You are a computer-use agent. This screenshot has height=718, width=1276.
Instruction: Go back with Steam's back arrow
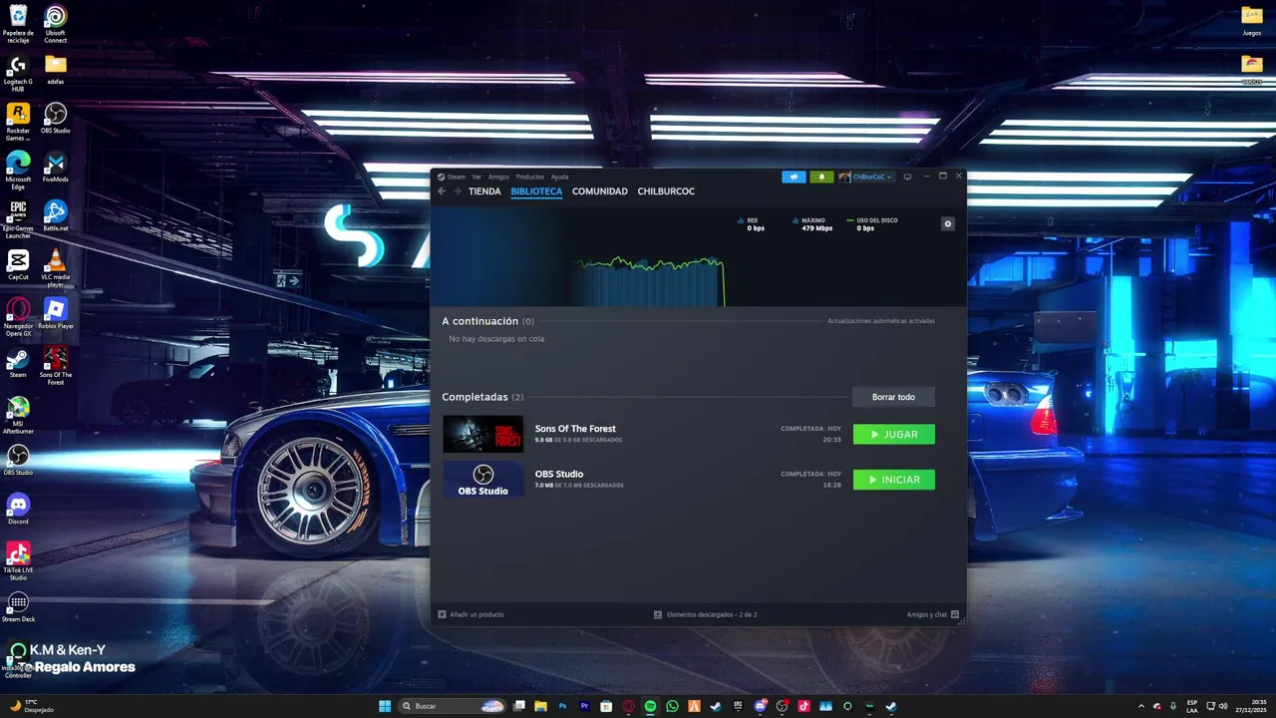[442, 191]
